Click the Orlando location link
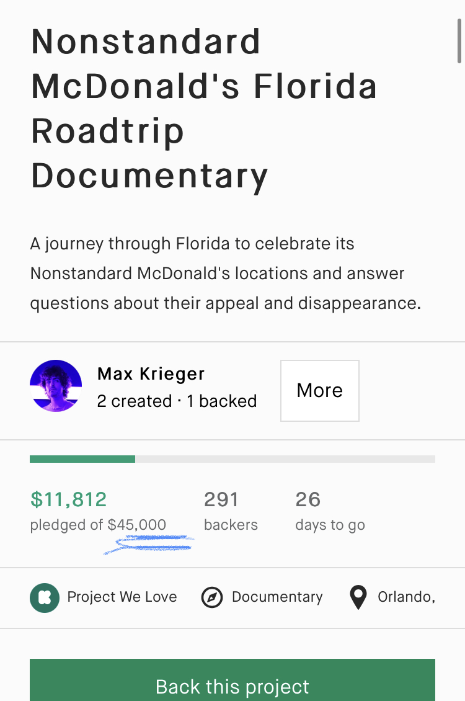The image size is (465, 701). point(406,597)
